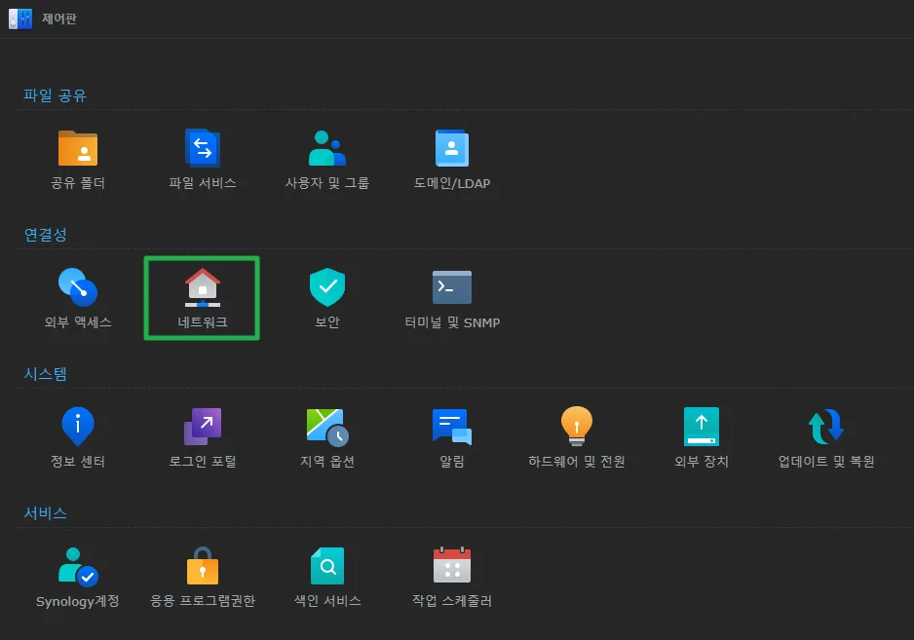Open 터미널 및 SNMP settings
The height and width of the screenshot is (640, 914).
coord(452,288)
